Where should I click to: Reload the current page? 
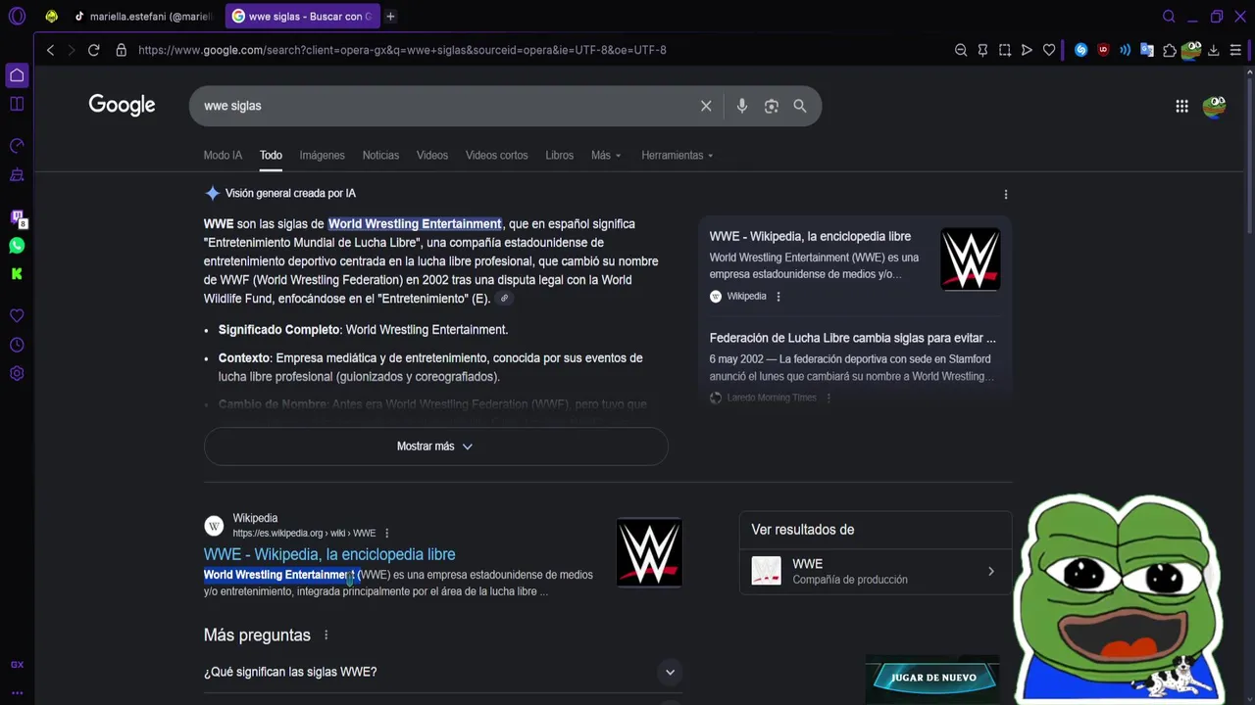tap(93, 50)
